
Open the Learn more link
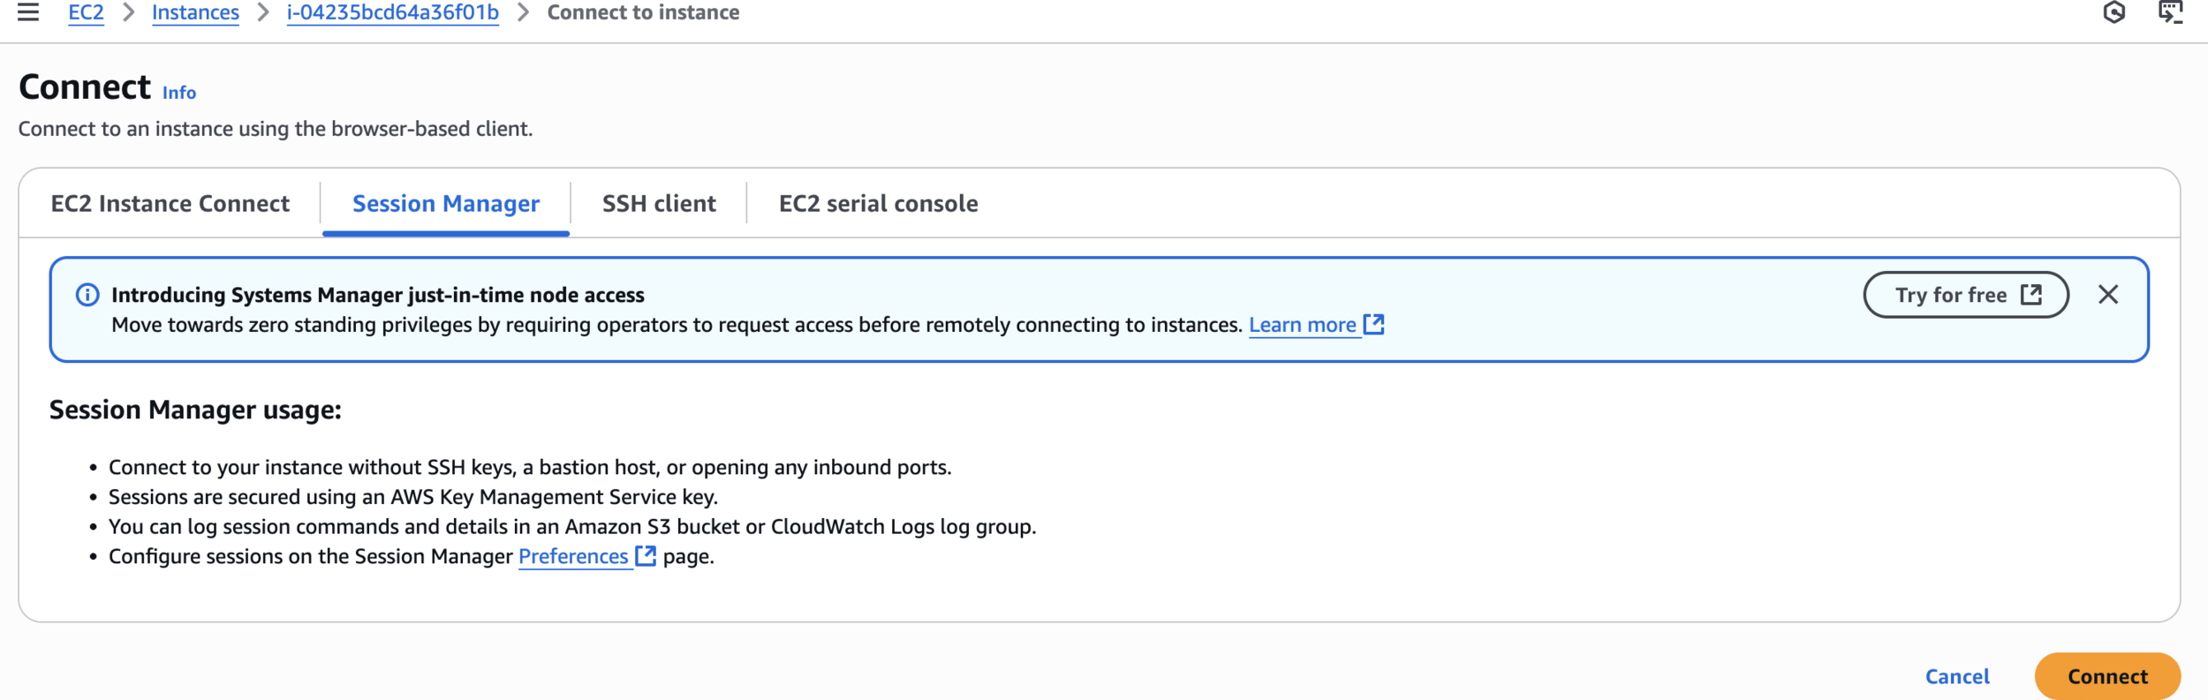[1302, 325]
